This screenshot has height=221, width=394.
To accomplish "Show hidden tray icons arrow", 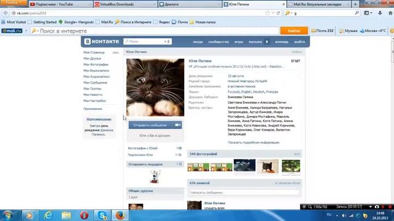I will click(337, 215).
